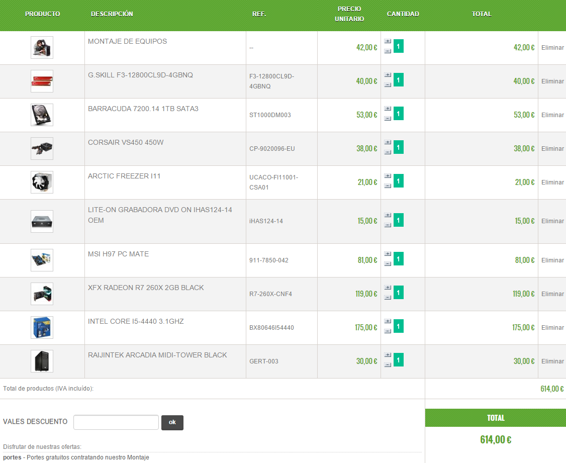The image size is (566, 463).
Task: Click portes free shipping offer text
Action: [76, 457]
